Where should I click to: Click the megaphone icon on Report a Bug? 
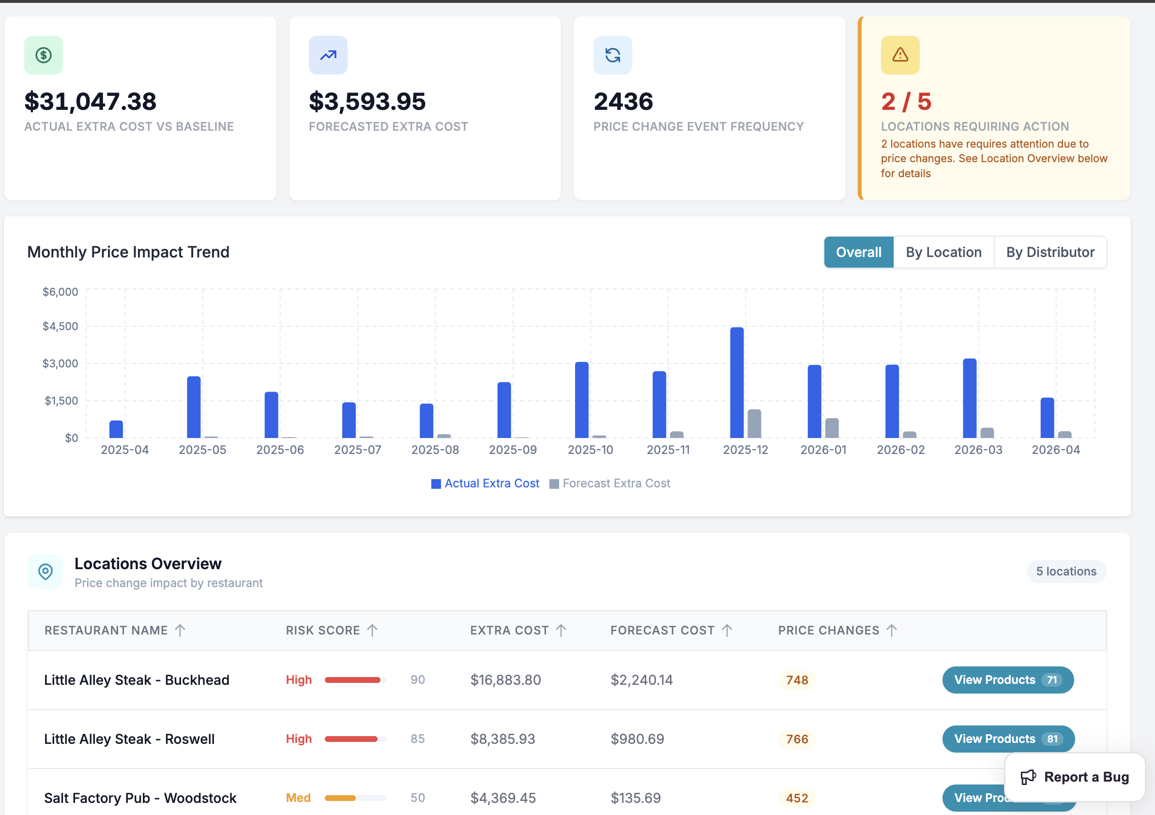click(x=1029, y=777)
